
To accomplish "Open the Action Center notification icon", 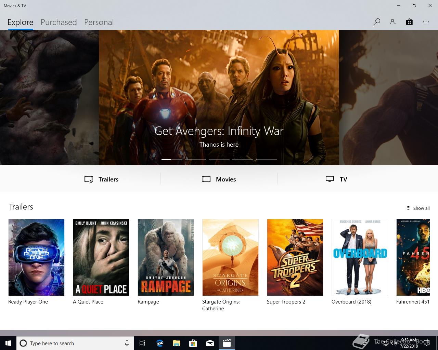I will 426,343.
